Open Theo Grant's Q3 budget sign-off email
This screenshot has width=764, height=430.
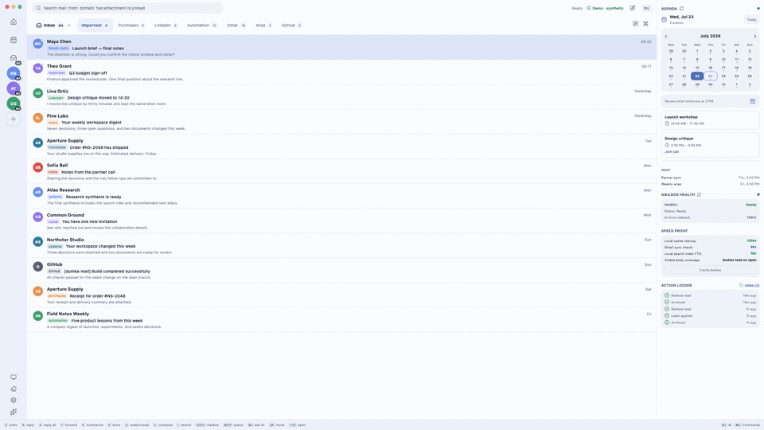click(341, 72)
